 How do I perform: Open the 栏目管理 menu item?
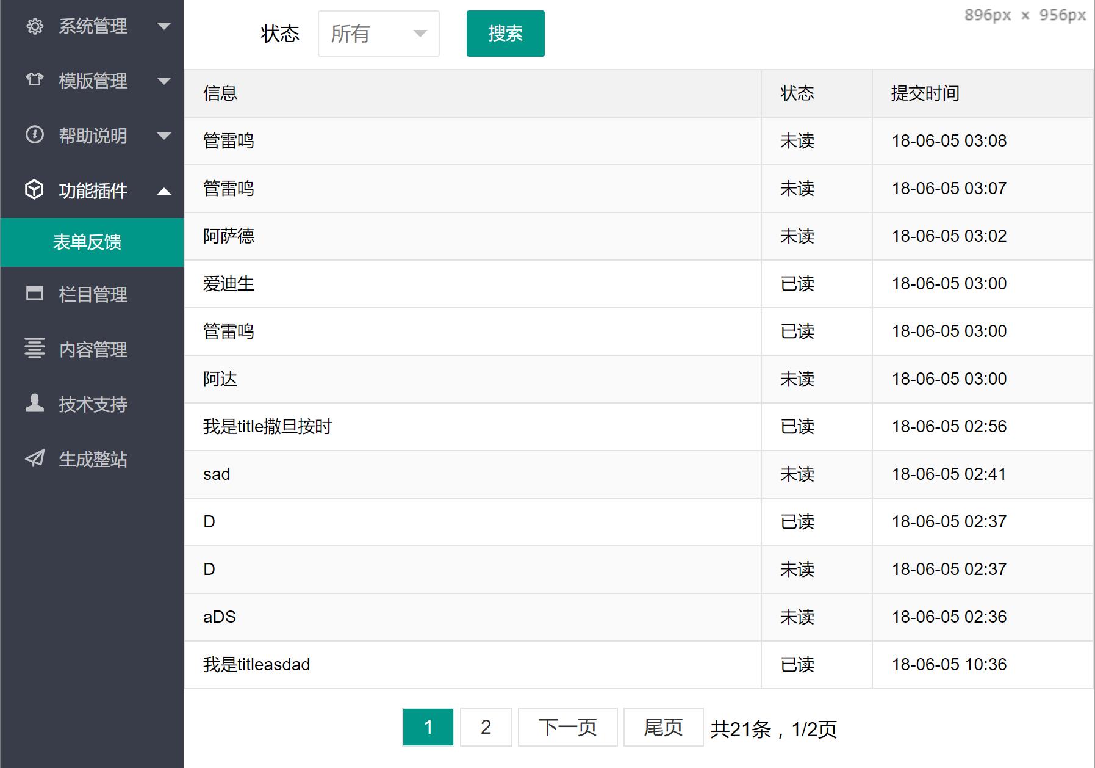pyautogui.click(x=92, y=294)
